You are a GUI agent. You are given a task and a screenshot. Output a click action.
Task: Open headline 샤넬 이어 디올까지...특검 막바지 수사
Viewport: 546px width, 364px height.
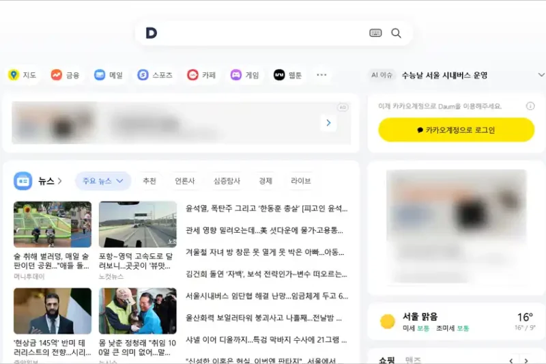click(x=266, y=339)
